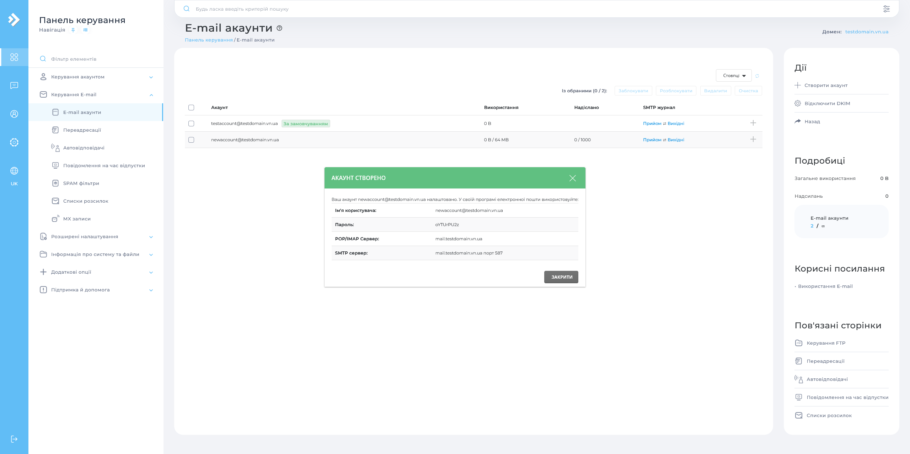The height and width of the screenshot is (454, 910).
Task: Open the messages chat sidebar icon
Action: pyautogui.click(x=14, y=86)
